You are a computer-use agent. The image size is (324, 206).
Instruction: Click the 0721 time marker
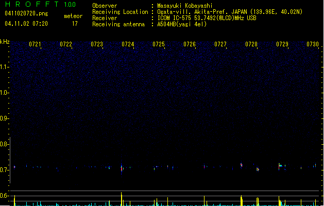coord(35,44)
